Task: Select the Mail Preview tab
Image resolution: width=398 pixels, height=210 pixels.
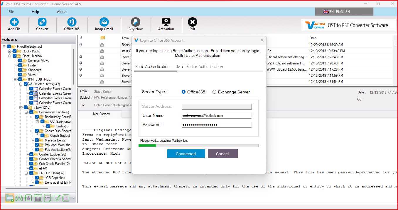Action: [x=102, y=114]
